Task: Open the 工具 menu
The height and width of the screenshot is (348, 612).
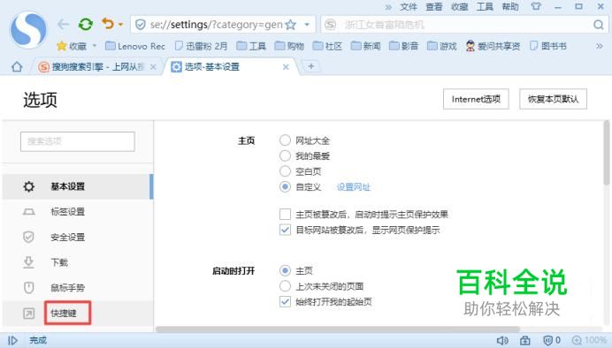Action: (x=485, y=7)
